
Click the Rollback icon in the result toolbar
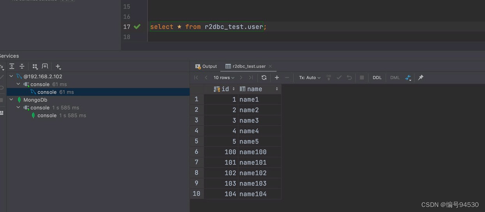coord(349,77)
